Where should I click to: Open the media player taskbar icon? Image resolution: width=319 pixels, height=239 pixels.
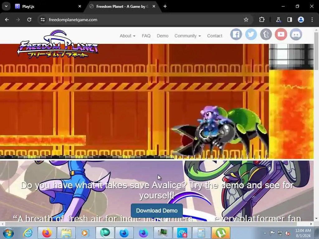tap(85, 233)
